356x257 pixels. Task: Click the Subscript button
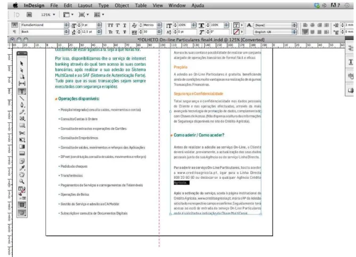118,32
